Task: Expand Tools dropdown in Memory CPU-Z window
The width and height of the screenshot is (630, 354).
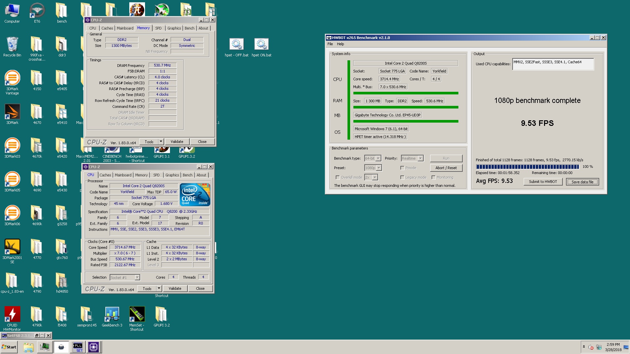Action: [x=161, y=142]
